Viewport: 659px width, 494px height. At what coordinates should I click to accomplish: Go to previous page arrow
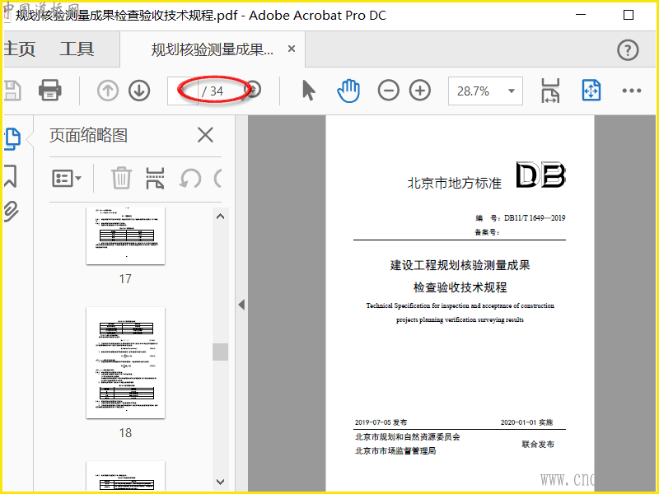(x=108, y=91)
